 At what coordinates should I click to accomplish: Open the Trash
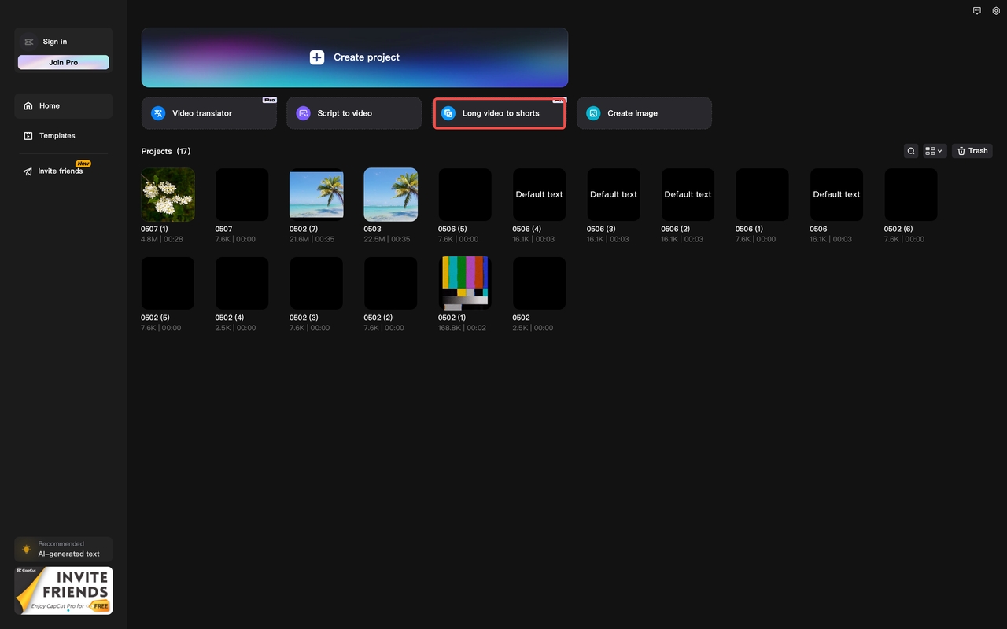[x=972, y=150]
